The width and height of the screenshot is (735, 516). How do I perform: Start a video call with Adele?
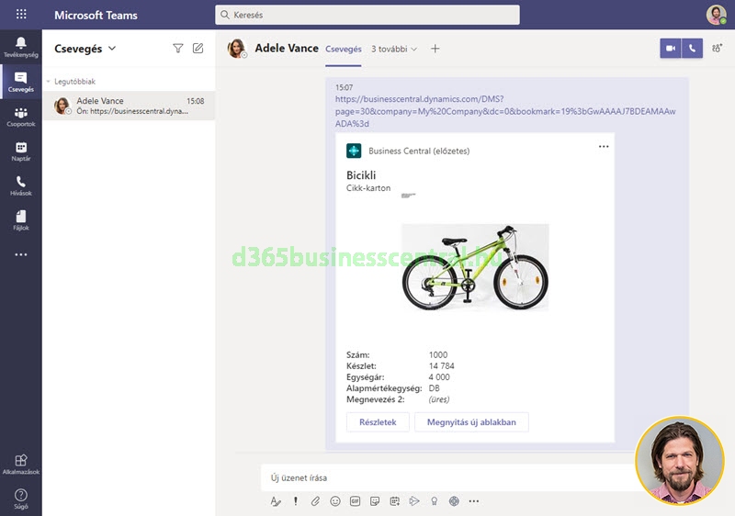click(x=671, y=49)
